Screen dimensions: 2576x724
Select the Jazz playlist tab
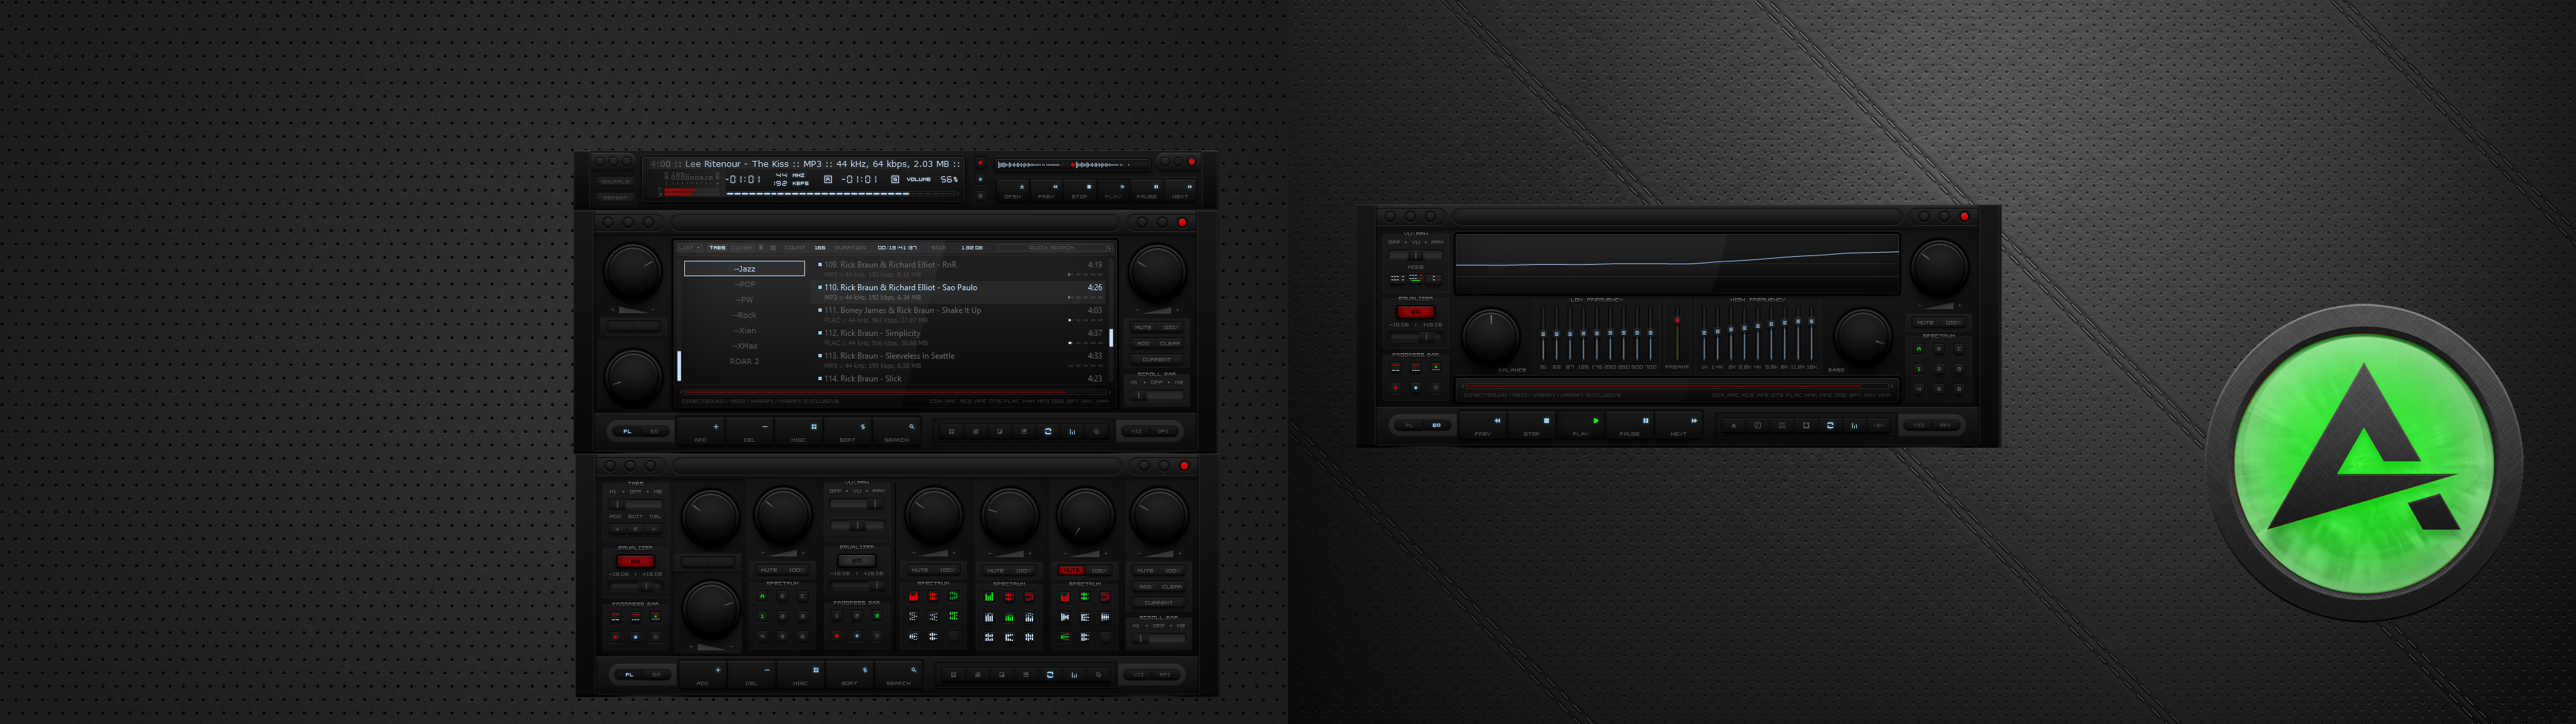(x=745, y=269)
